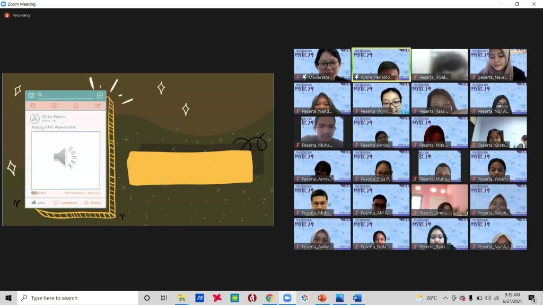
Task: Click the microphone icon in system tray
Action: (471, 298)
